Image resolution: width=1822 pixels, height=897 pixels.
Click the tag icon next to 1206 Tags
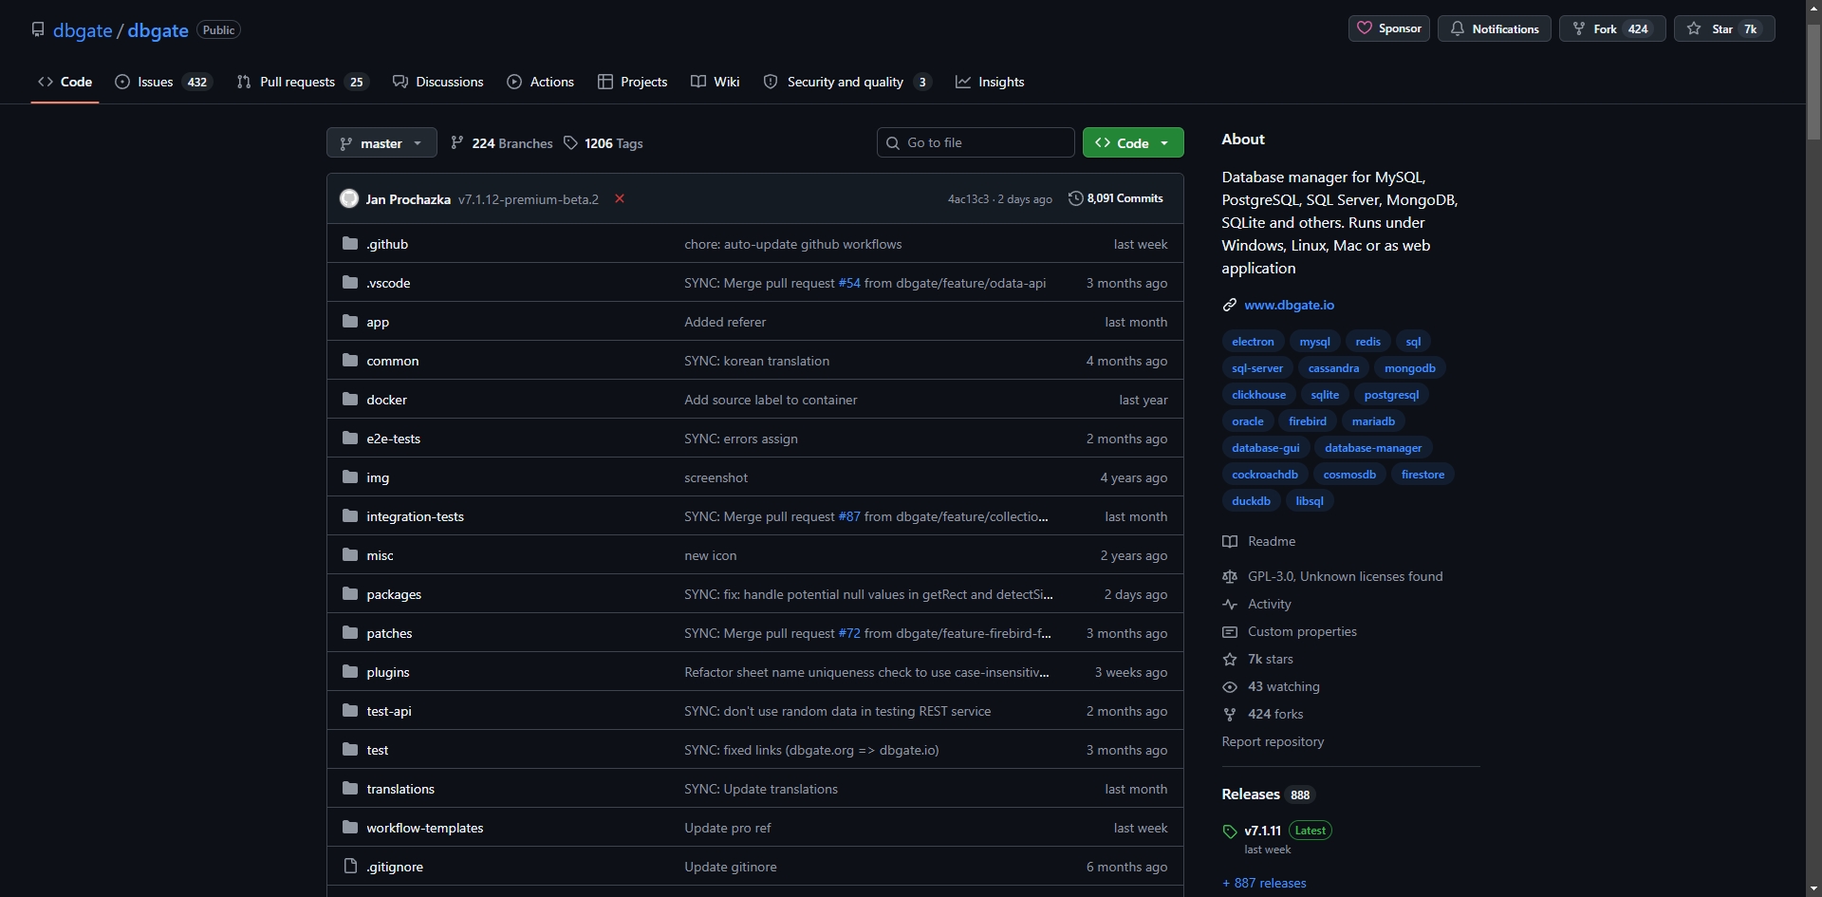570,142
